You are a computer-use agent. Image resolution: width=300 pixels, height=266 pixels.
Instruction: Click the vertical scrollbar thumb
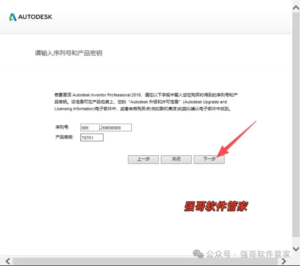(296, 125)
